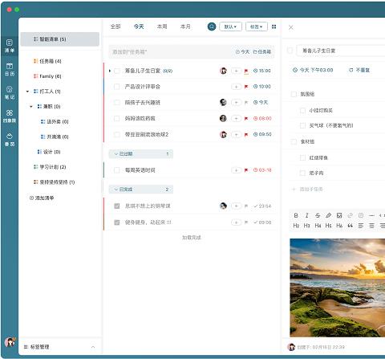The height and width of the screenshot is (359, 385).
Task: Click assignee avatar on the 23:54 task
Action: (223, 206)
